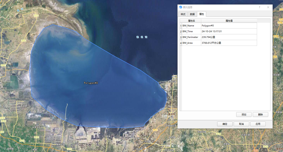
Task: Click the blue app icon in dialog title
Action: pyautogui.click(x=180, y=7)
